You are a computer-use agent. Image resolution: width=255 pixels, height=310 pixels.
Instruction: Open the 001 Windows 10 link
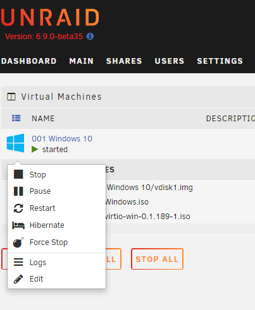[x=62, y=139]
